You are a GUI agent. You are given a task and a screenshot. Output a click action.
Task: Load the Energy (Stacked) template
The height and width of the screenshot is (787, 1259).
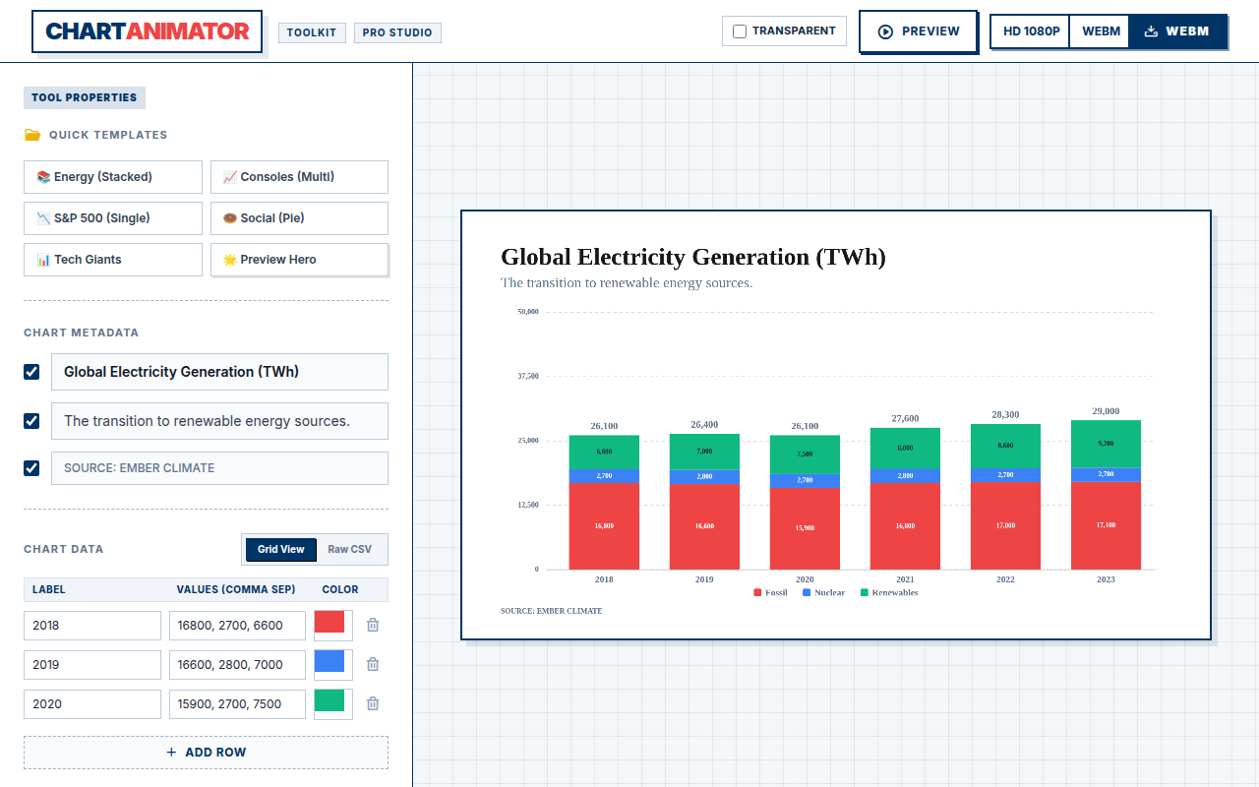point(113,177)
